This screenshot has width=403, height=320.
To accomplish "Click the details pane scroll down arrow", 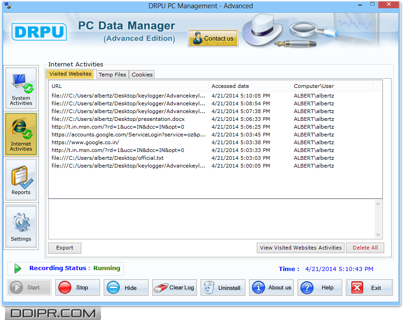I will pos(378,234).
